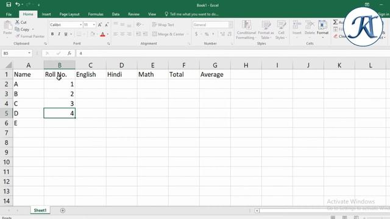This screenshot has width=390, height=219.
Task: Click Merge & Center
Action: tap(168, 34)
